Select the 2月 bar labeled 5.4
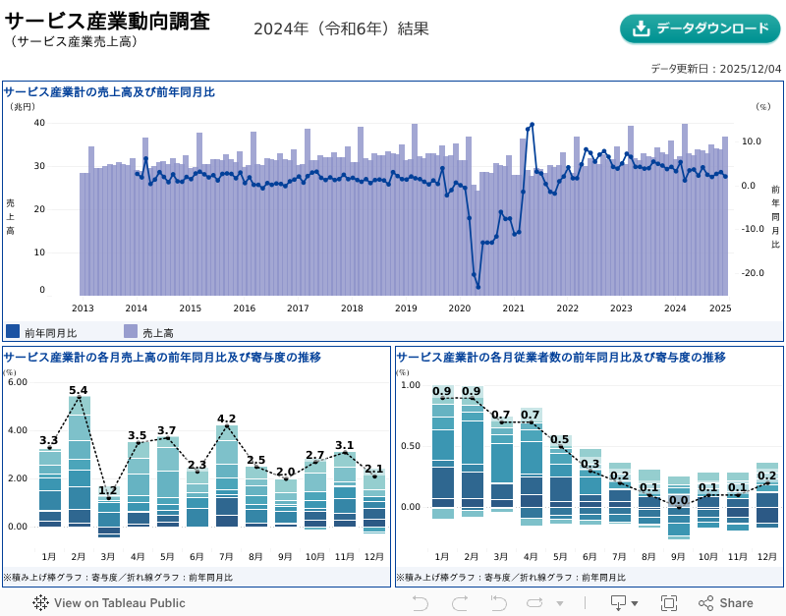The image size is (786, 616). pos(79,462)
